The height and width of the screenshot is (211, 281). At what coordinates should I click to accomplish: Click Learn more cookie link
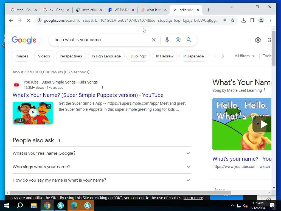[193, 198]
